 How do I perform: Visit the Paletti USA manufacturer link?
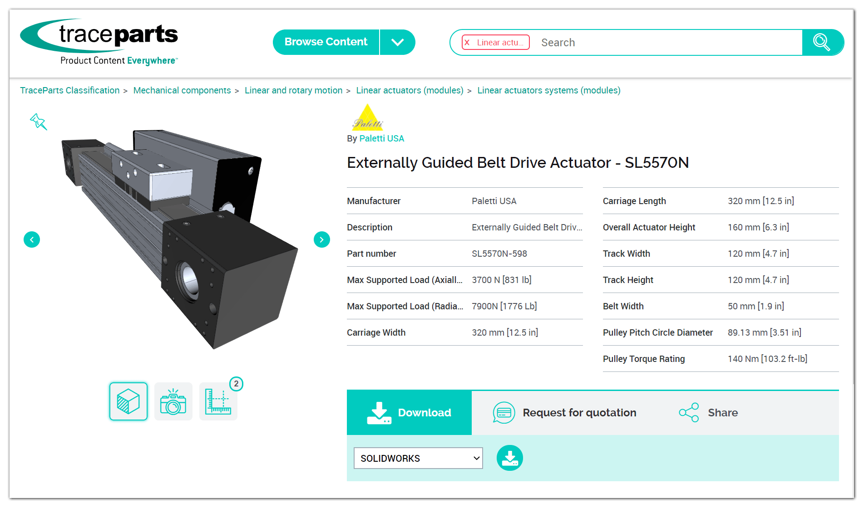(x=382, y=138)
